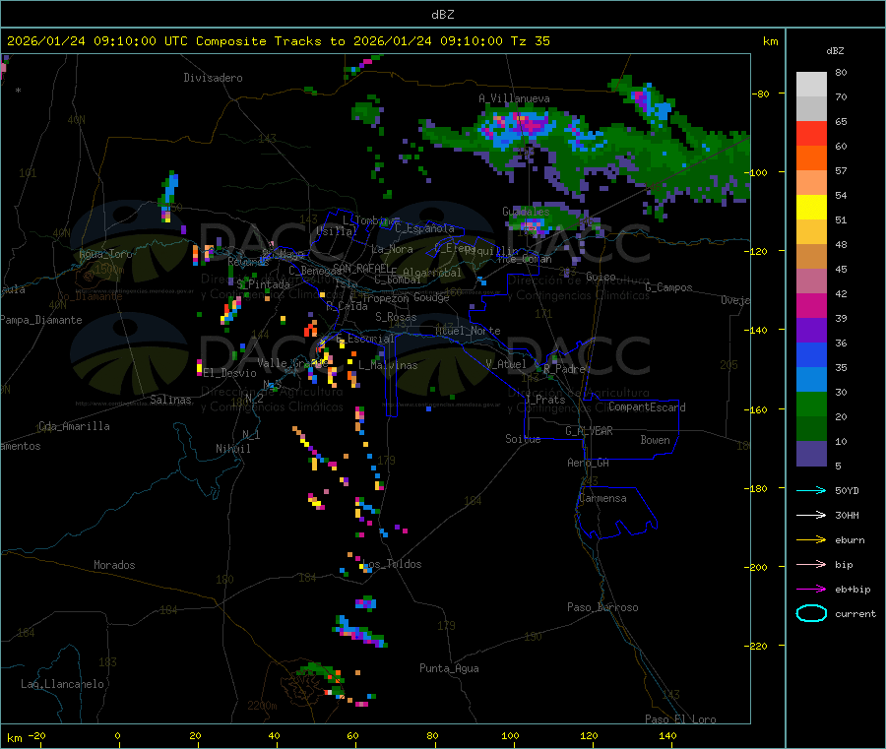The image size is (886, 749).
Task: Click the 'Aero_GA' map label
Action: point(589,463)
